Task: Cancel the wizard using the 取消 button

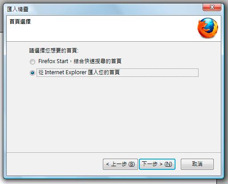Action: pyautogui.click(x=197, y=164)
